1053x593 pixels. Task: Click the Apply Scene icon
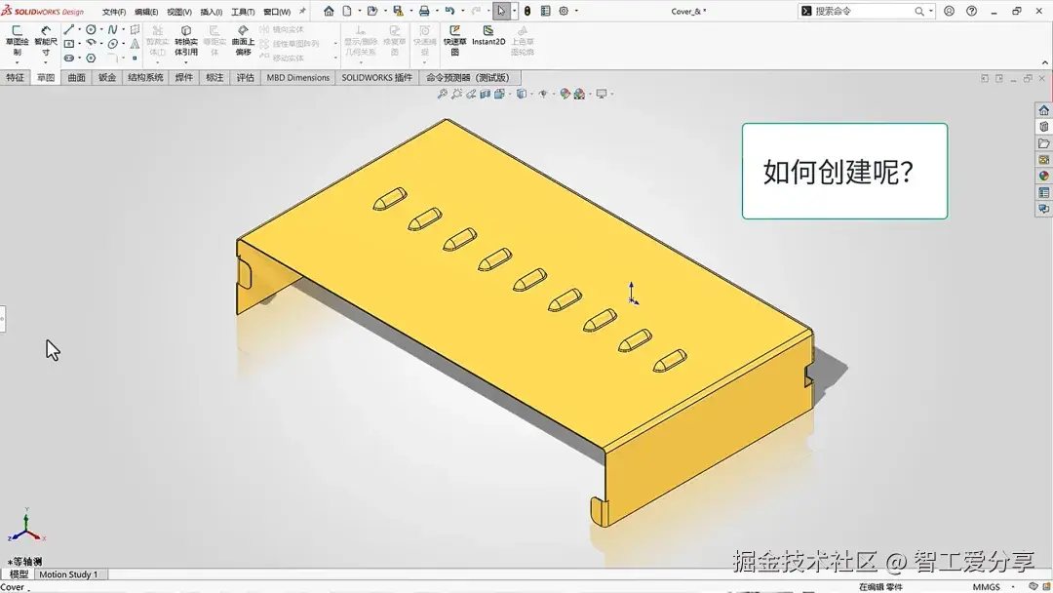[579, 94]
